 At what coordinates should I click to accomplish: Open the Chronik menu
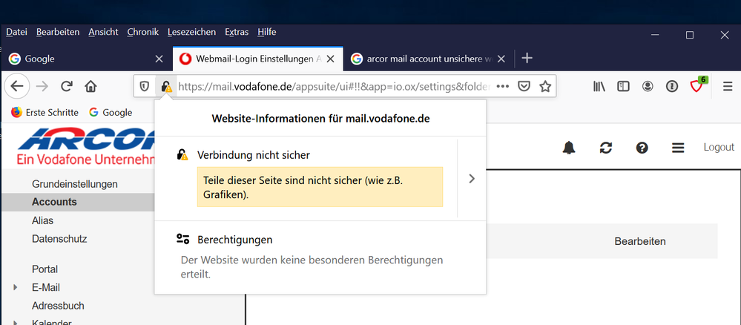[x=142, y=32]
